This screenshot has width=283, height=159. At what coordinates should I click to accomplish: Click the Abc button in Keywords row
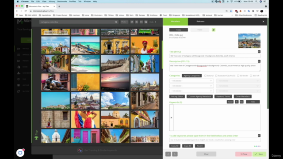[241, 102]
